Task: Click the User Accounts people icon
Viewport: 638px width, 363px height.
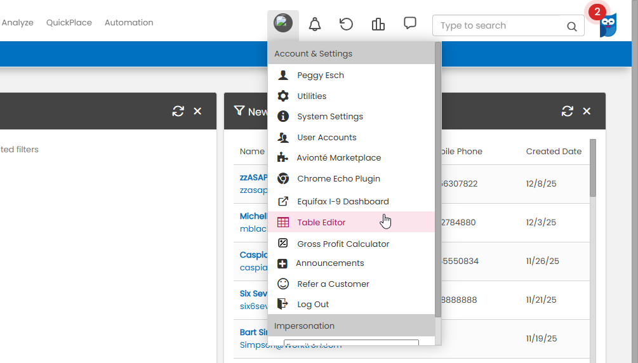Action: point(283,138)
